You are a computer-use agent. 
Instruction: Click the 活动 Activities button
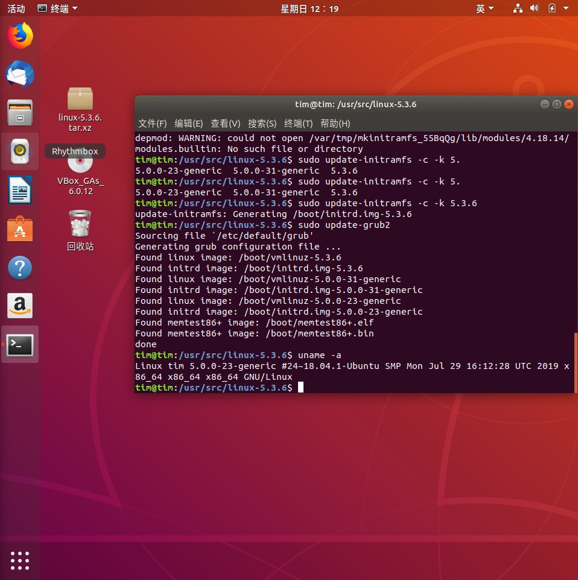click(16, 8)
